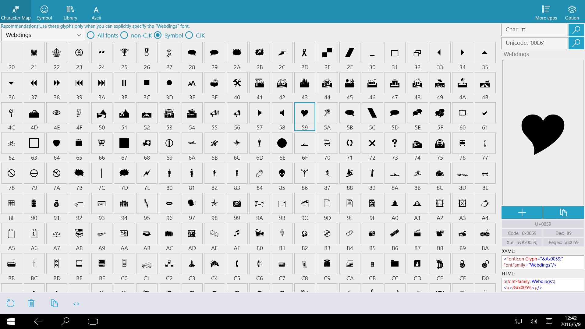Click the refresh icon in bottom toolbar
Screen dimensions: 585x329
point(10,303)
